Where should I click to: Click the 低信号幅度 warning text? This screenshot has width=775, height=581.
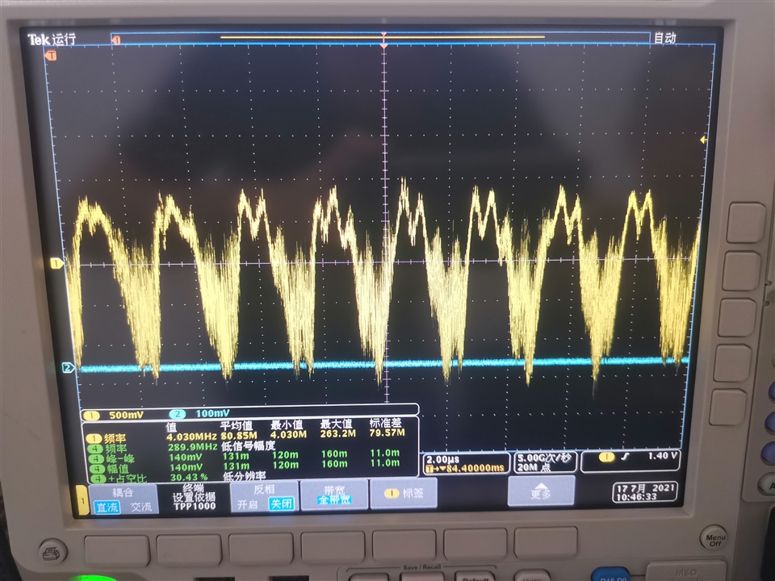(x=249, y=445)
